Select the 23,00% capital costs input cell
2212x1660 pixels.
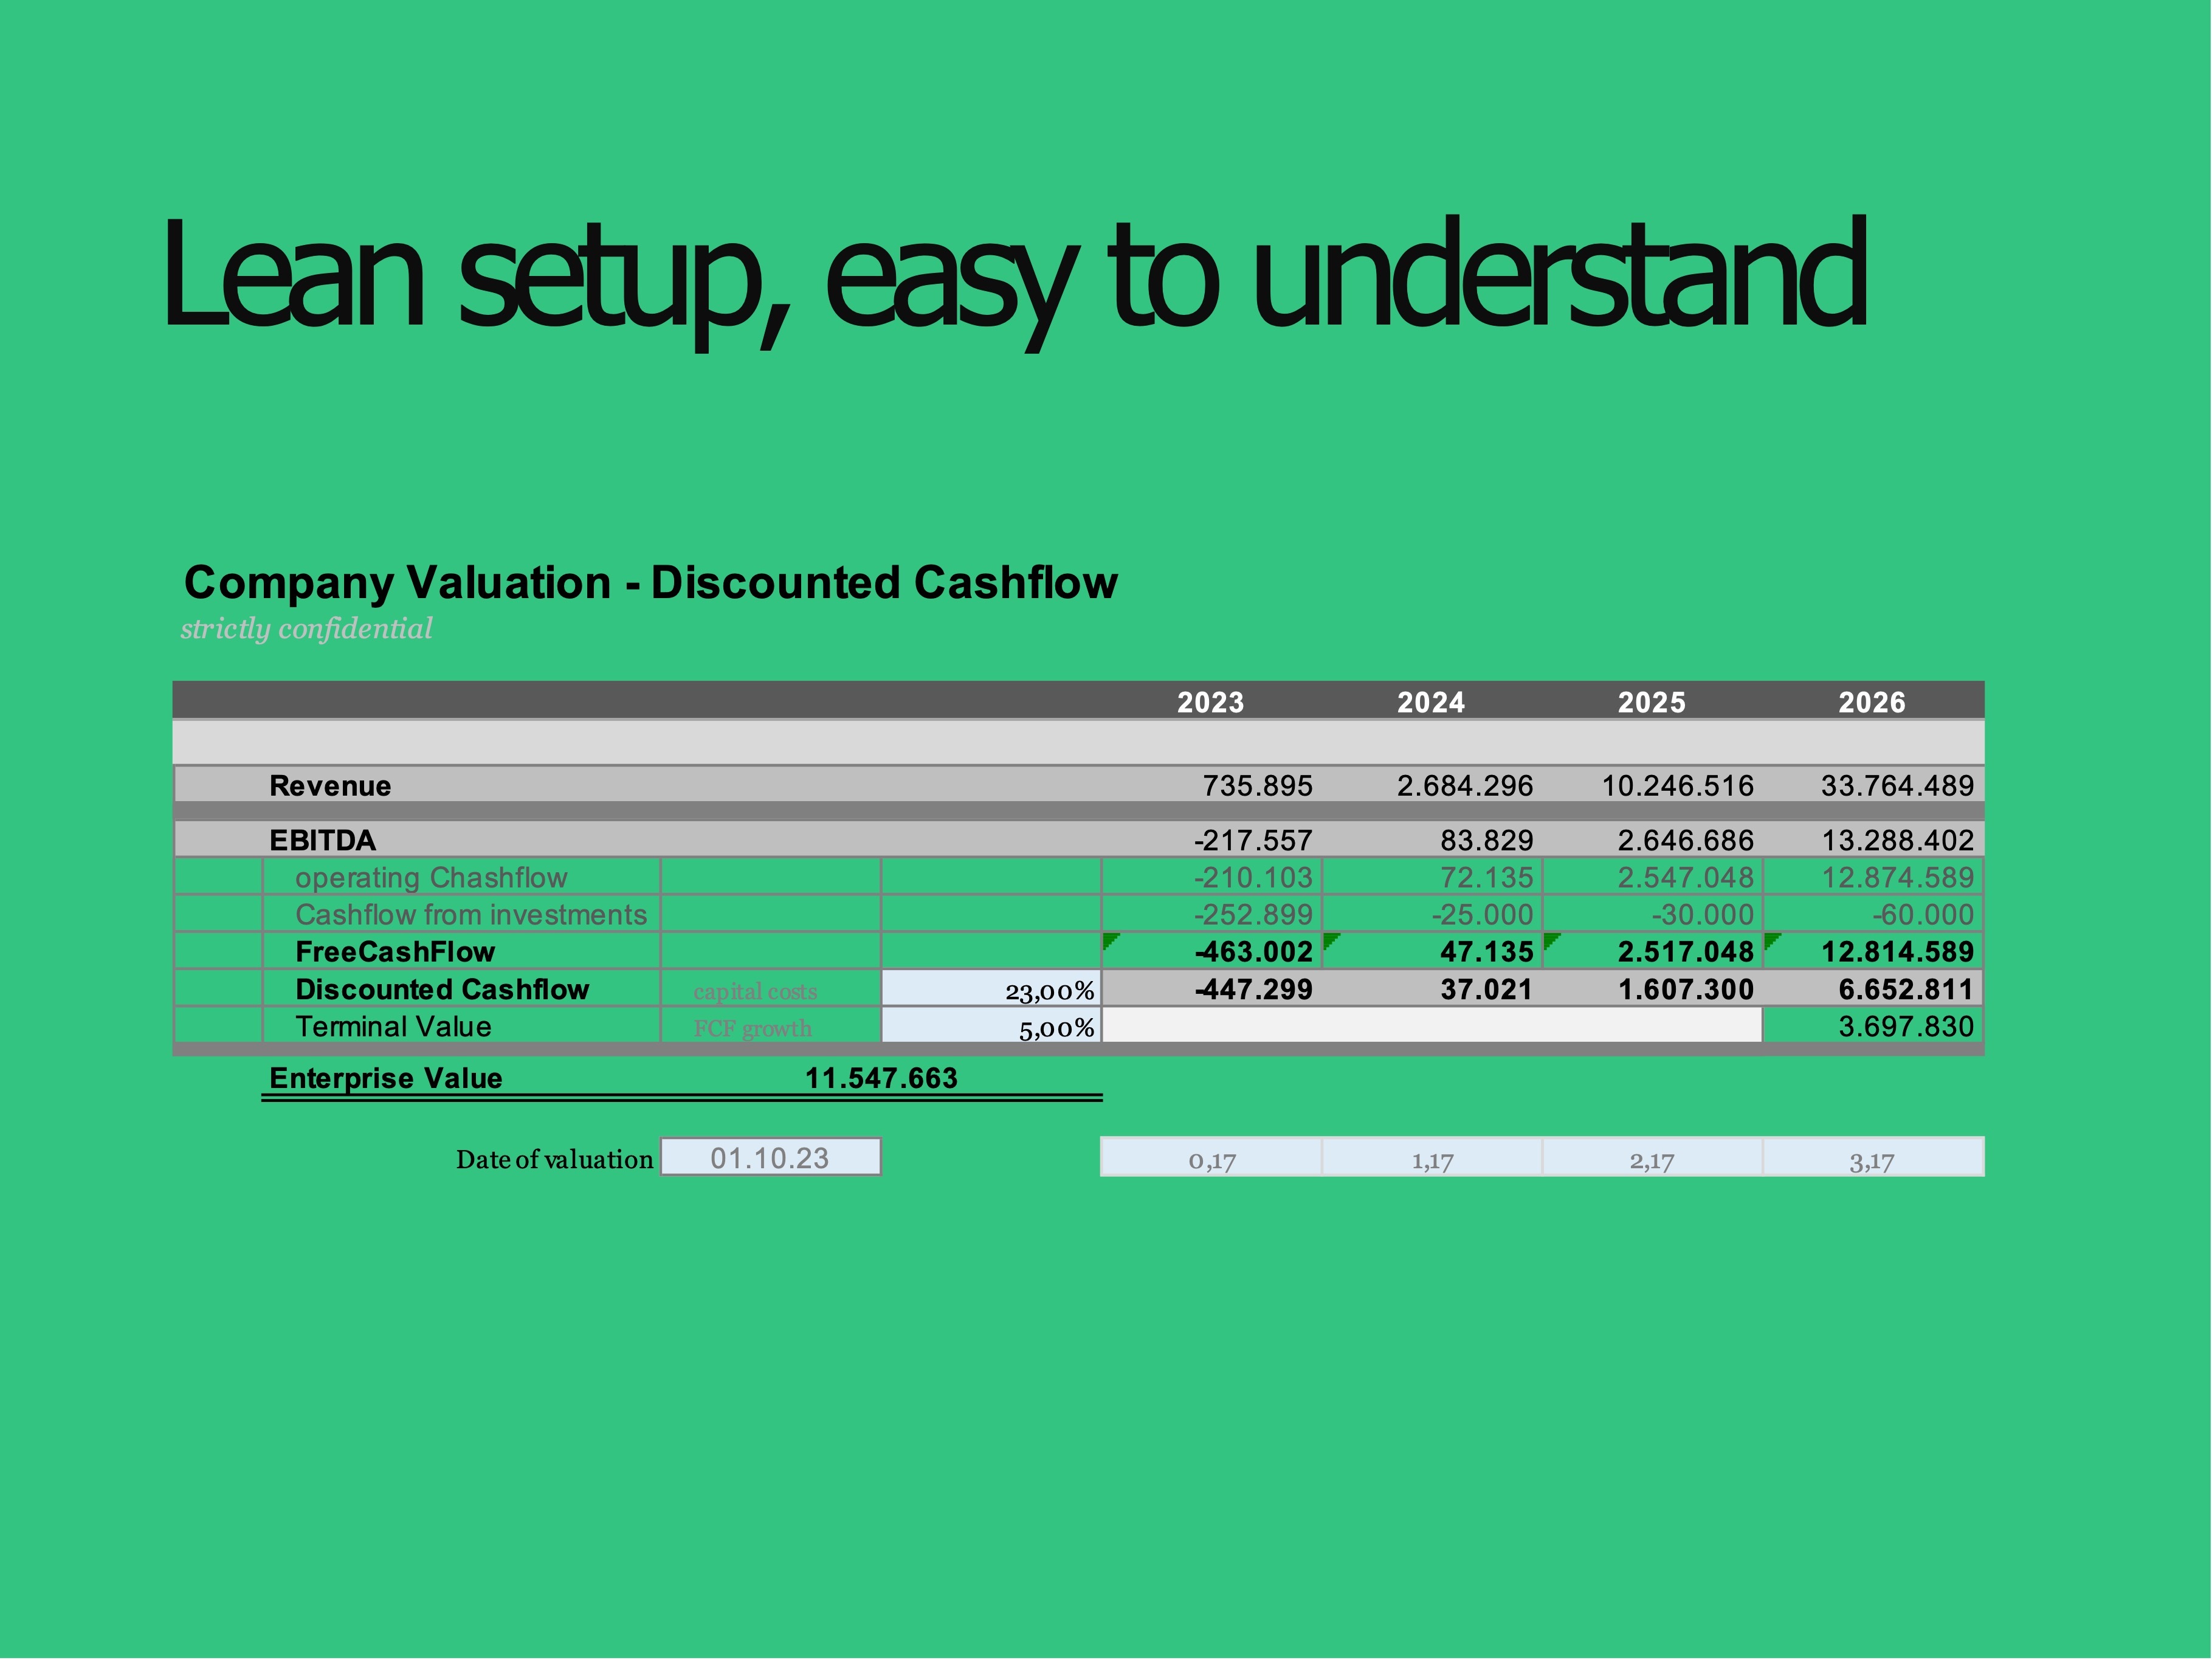coord(991,989)
